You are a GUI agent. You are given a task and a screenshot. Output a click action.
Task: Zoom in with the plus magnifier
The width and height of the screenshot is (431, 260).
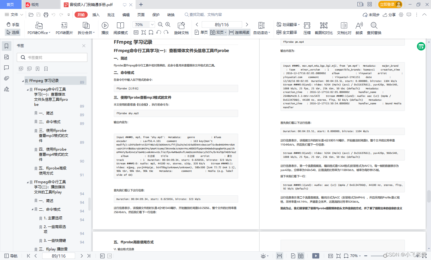click(x=168, y=25)
